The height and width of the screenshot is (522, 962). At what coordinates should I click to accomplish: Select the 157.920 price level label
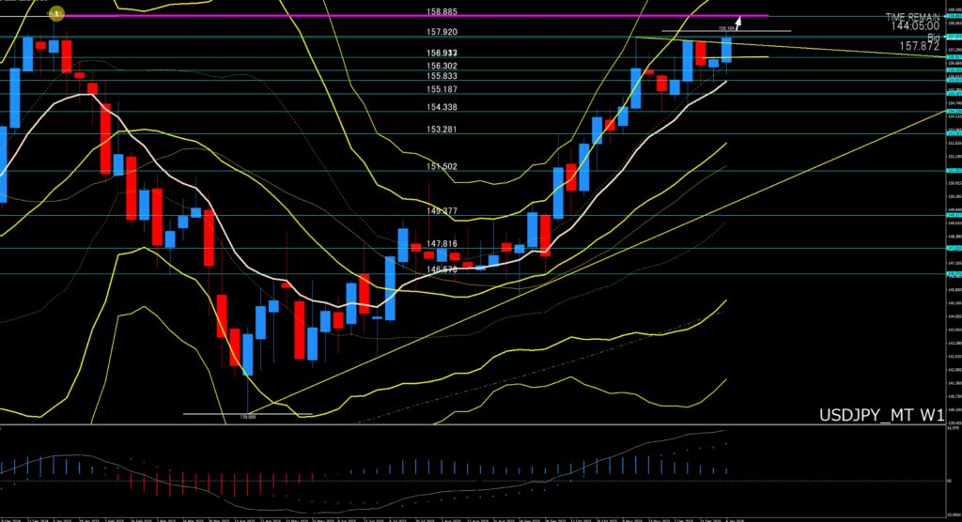click(x=441, y=32)
